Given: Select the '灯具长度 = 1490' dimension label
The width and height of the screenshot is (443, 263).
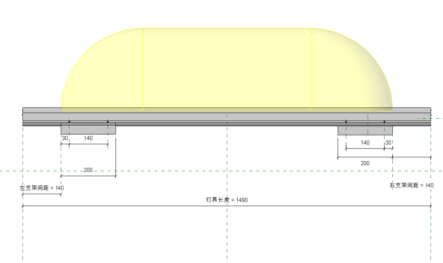Looking at the screenshot, I should coord(227,200).
